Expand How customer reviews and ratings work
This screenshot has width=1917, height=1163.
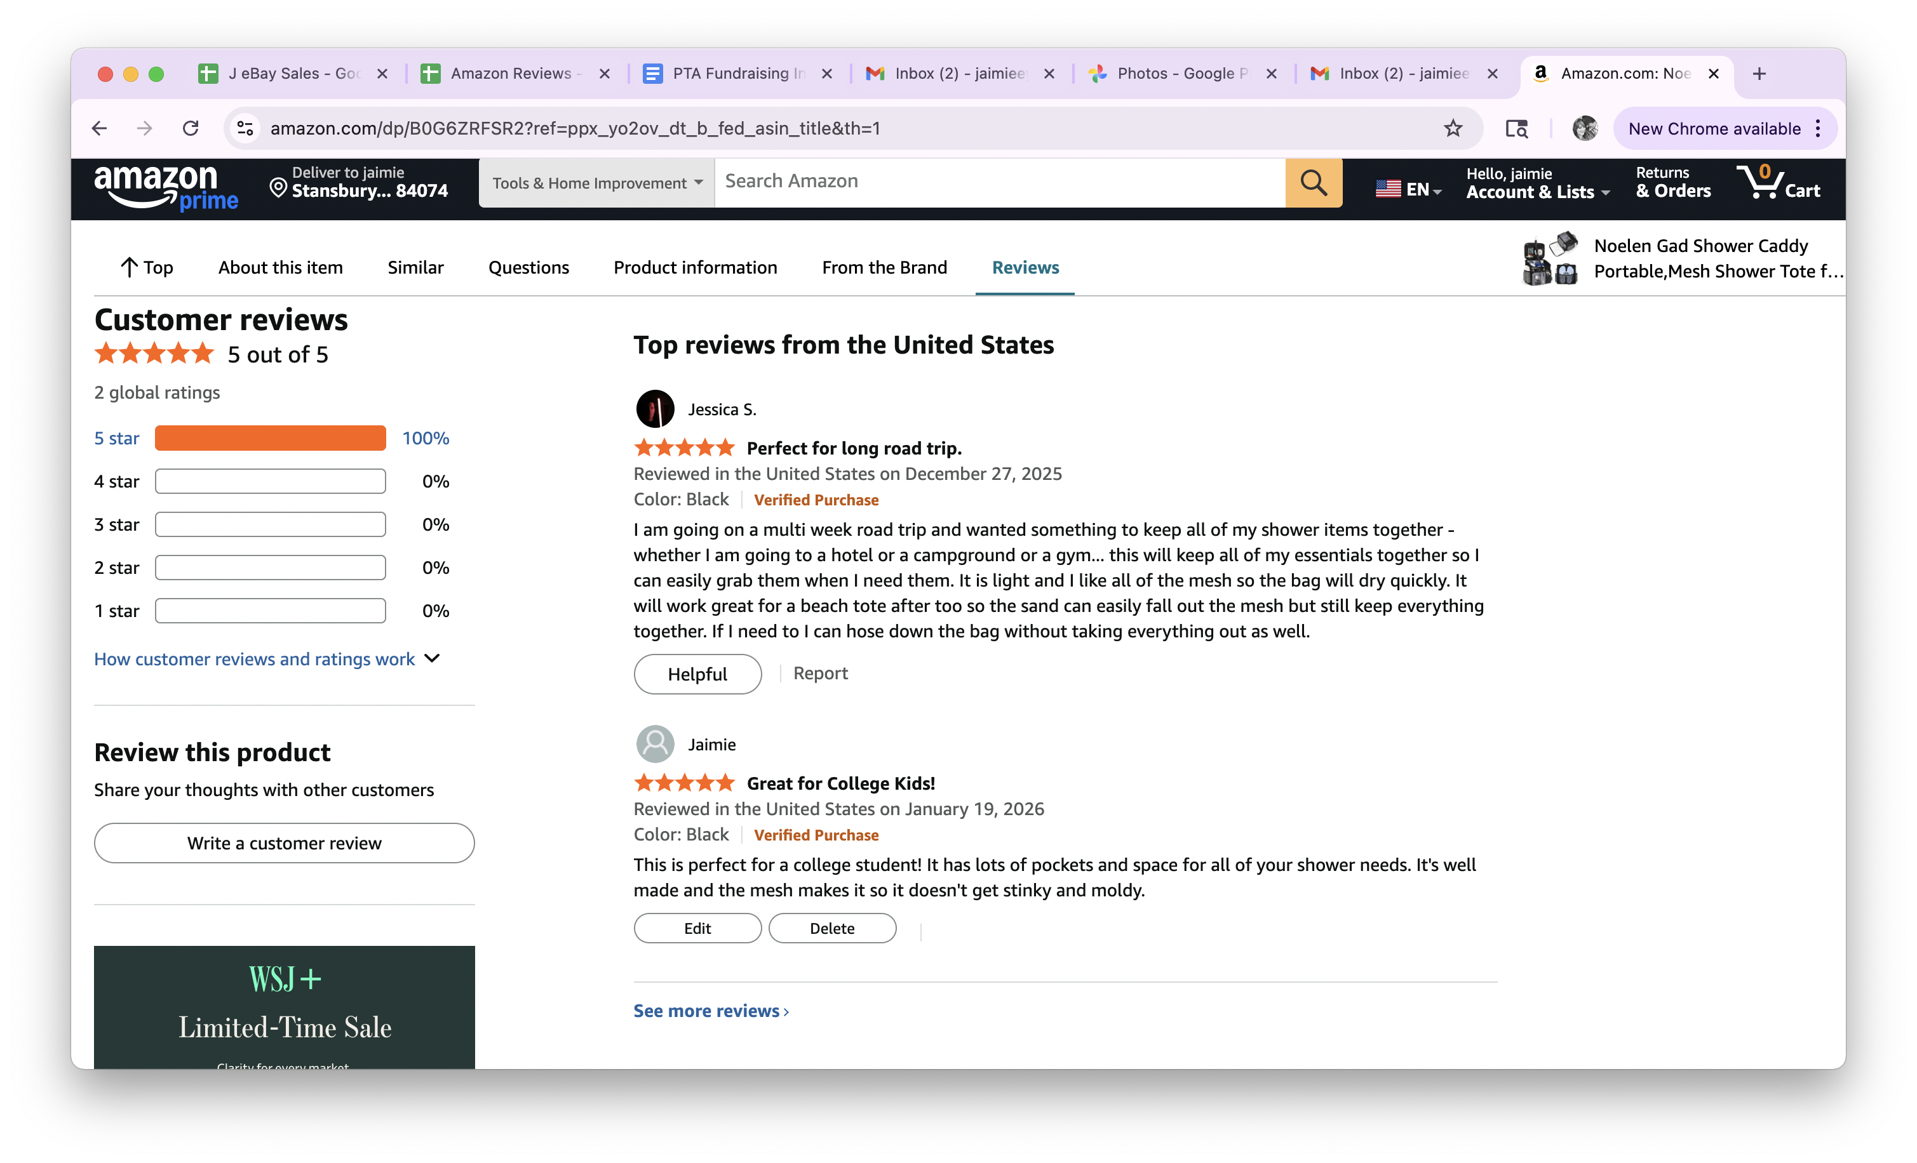click(x=267, y=658)
